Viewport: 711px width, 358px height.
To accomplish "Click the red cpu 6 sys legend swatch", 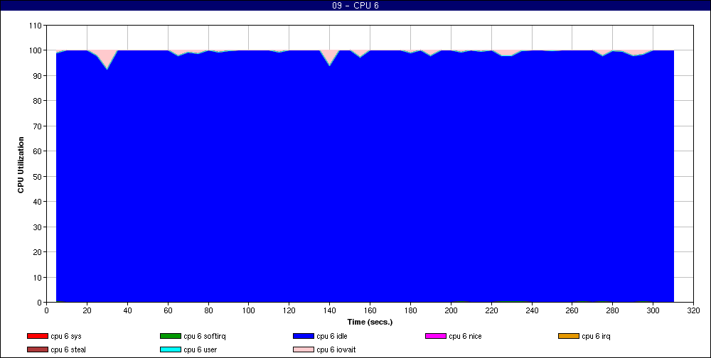I will 38,336.
